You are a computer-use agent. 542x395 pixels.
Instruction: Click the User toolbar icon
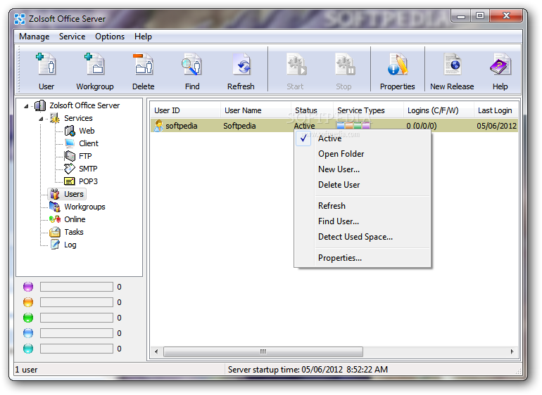[x=46, y=64]
